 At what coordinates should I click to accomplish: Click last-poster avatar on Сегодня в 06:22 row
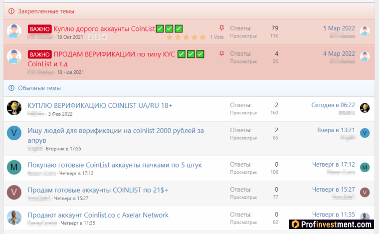(365, 108)
